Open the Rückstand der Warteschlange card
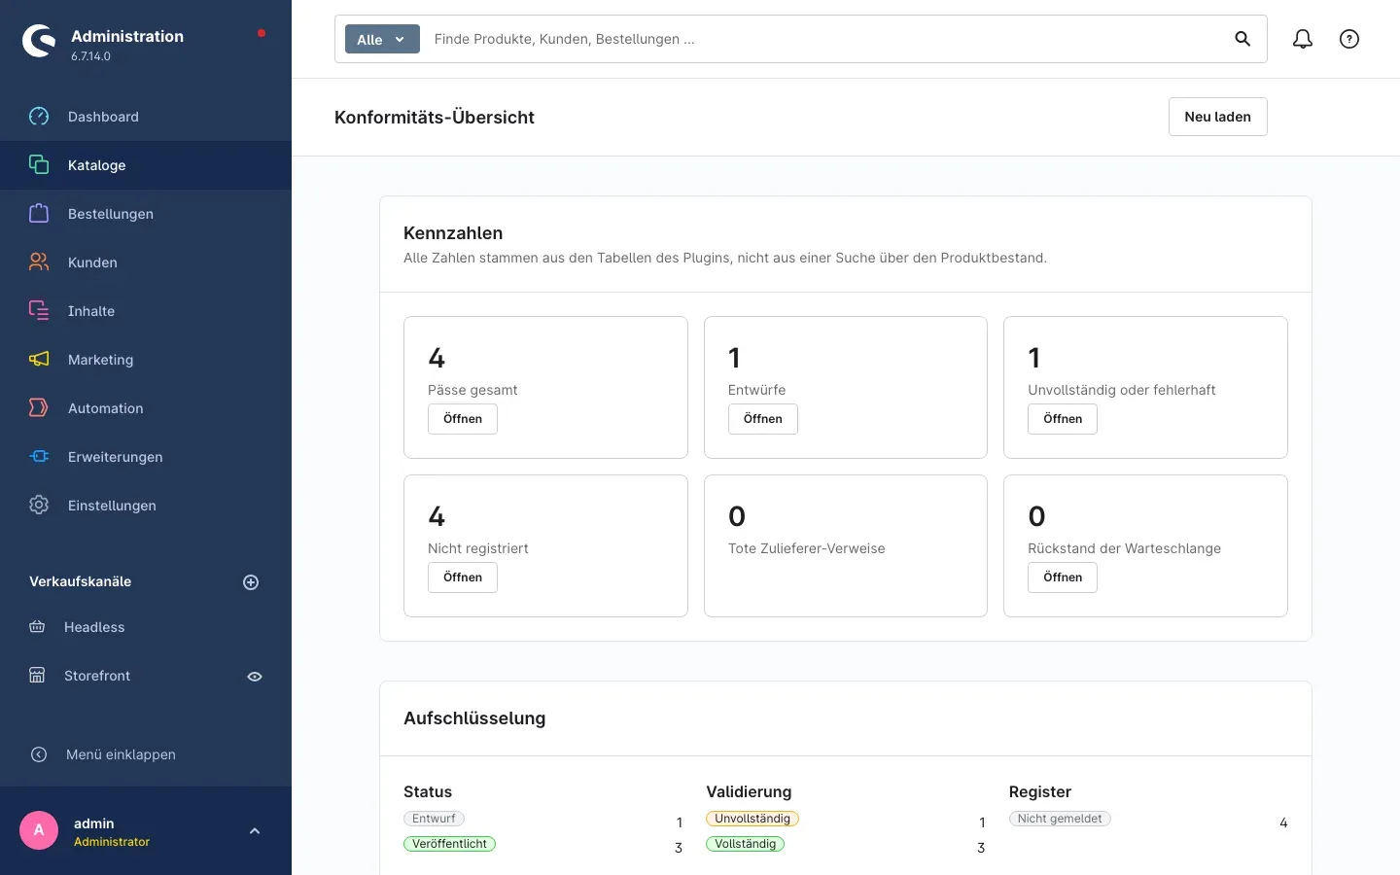This screenshot has height=875, width=1400. [x=1063, y=577]
